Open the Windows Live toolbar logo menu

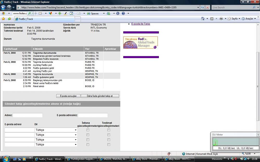pyautogui.click(x=3, y=13)
